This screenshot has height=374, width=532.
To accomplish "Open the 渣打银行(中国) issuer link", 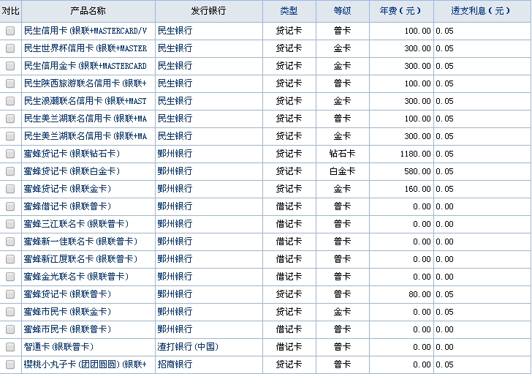I will tap(188, 347).
